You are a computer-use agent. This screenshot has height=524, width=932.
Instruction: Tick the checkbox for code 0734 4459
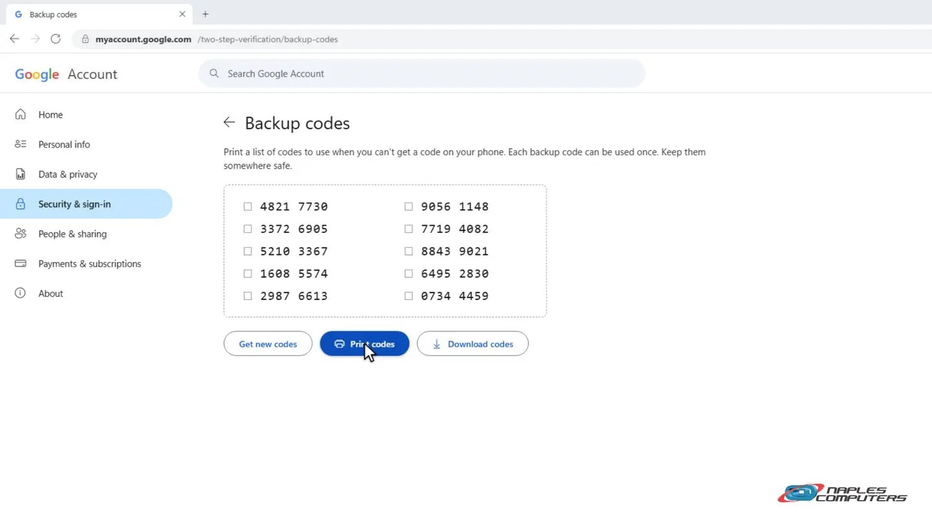click(408, 296)
